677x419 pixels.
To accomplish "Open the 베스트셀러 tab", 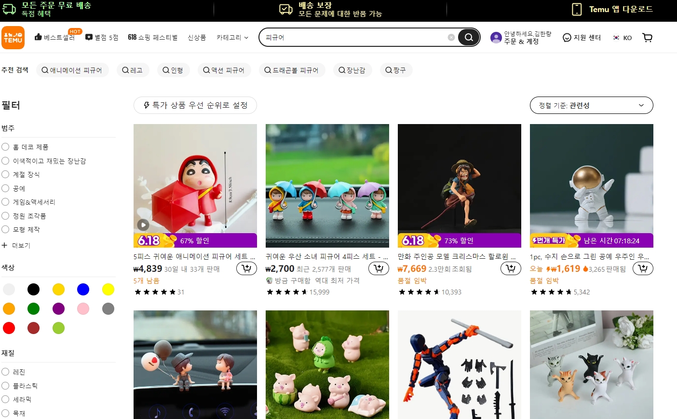I will point(54,37).
